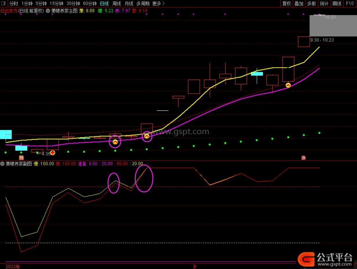Click the 叠加 overlay button

point(299,3)
